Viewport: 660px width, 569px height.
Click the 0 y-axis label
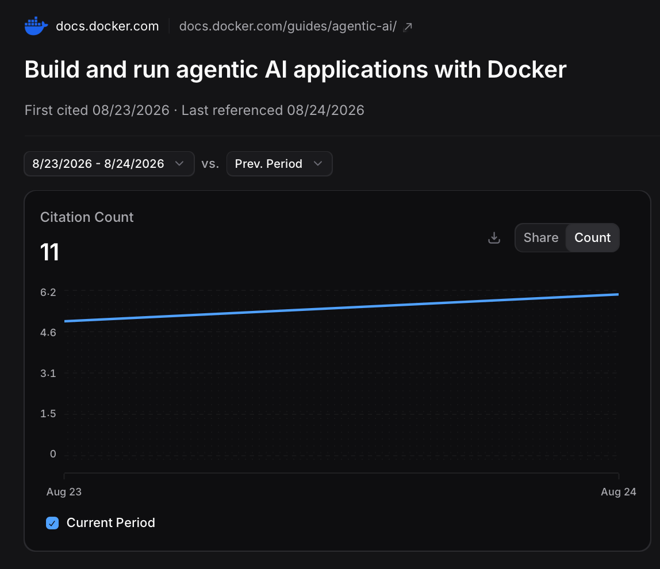click(53, 453)
